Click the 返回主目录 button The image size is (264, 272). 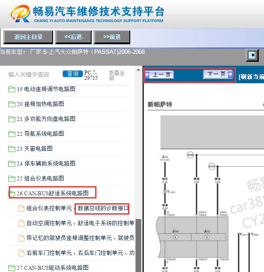tap(28, 37)
